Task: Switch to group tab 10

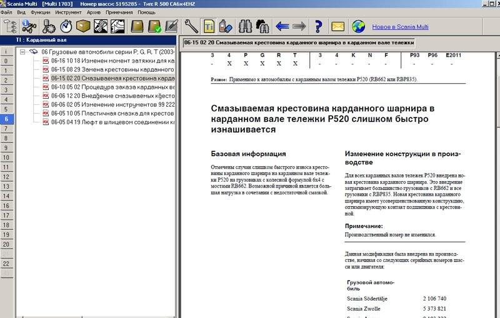Action: (x=6, y=157)
